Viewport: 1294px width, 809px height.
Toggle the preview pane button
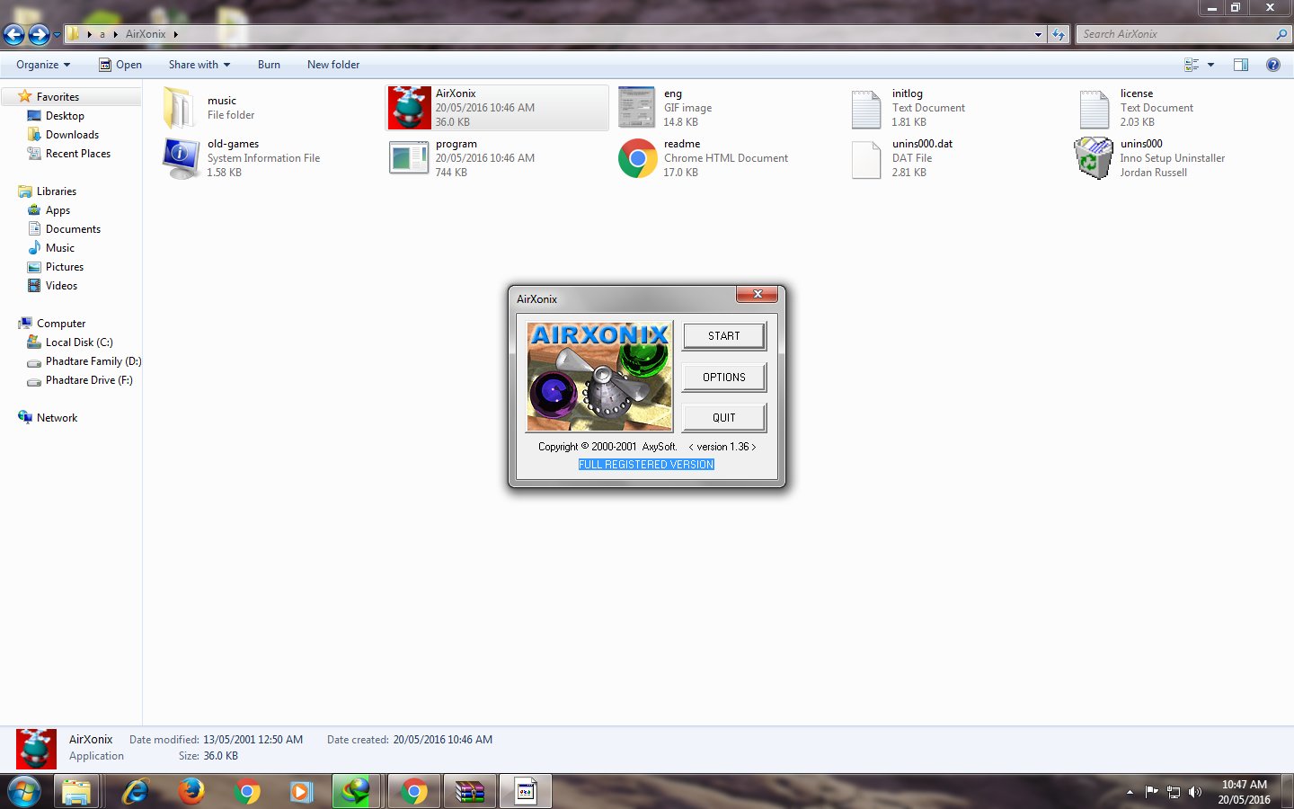point(1241,65)
